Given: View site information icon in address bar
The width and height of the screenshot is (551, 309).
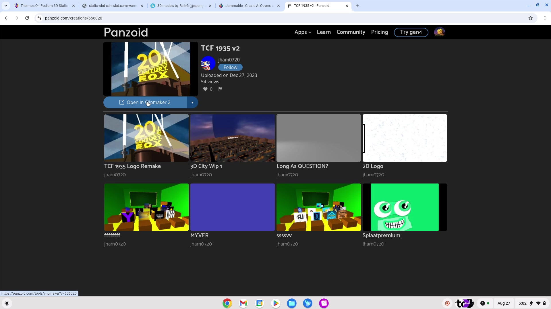Looking at the screenshot, I should tap(39, 18).
